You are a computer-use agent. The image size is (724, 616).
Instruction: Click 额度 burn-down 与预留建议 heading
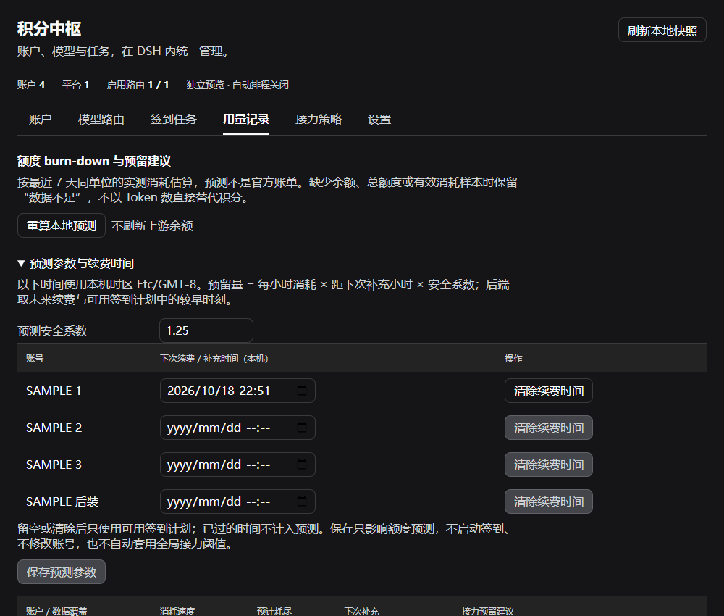pyautogui.click(x=94, y=162)
